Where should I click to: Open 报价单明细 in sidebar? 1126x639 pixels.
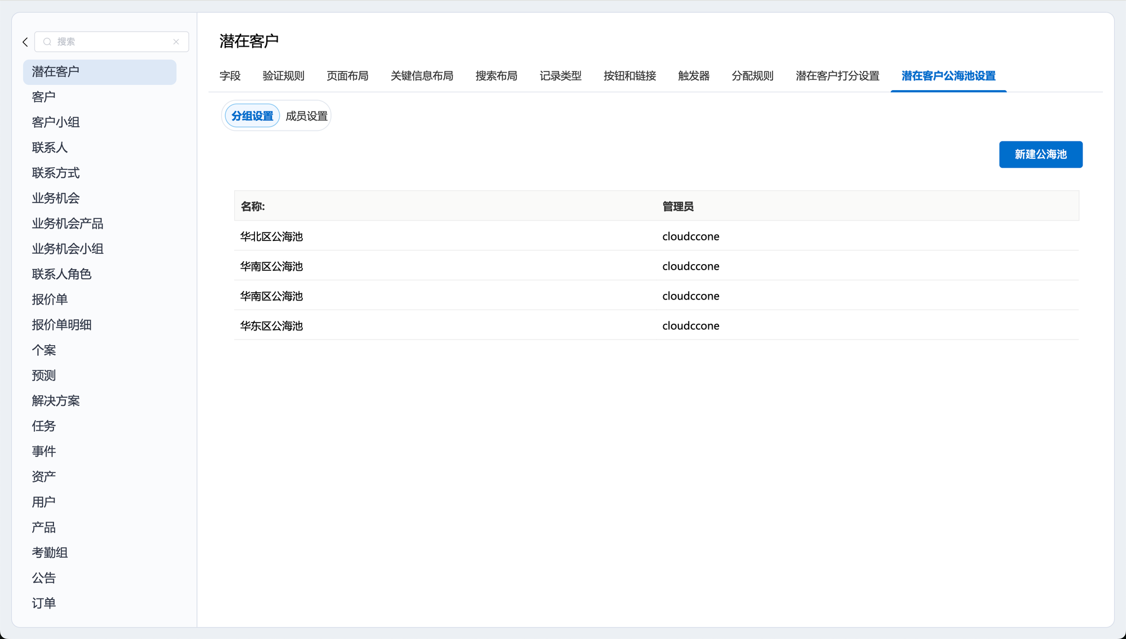61,325
